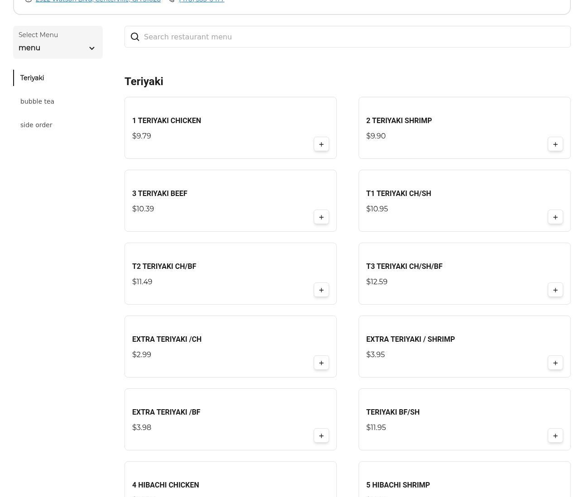Click plus icon for 3 Teriyaki Beef
This screenshot has width=584, height=497.
coord(321,217)
